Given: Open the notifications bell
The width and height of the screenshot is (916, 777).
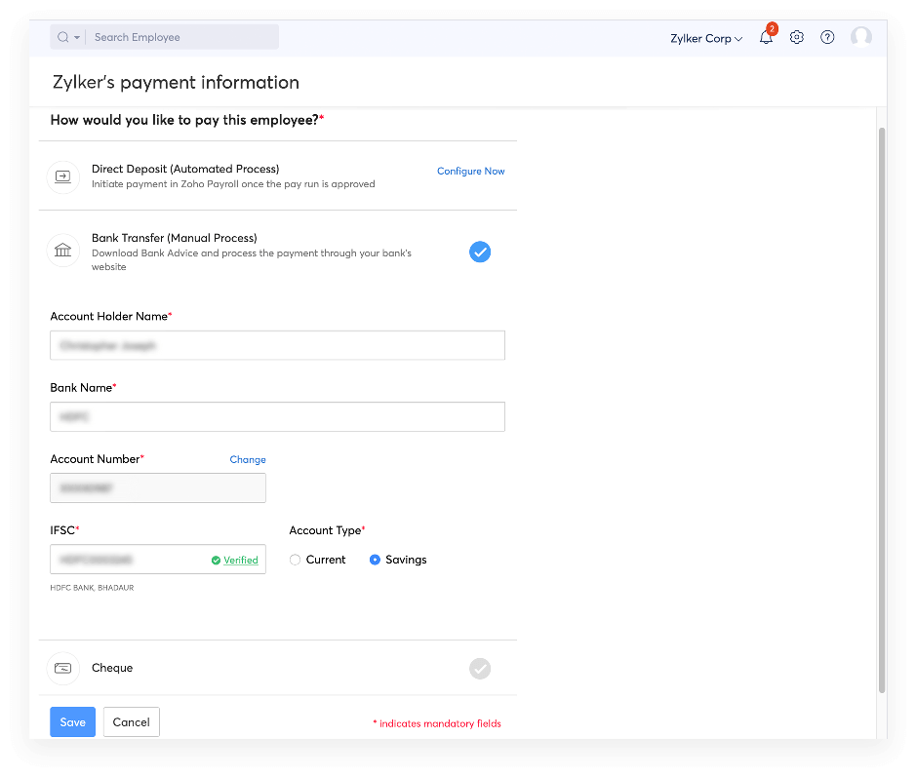Looking at the screenshot, I should (766, 37).
